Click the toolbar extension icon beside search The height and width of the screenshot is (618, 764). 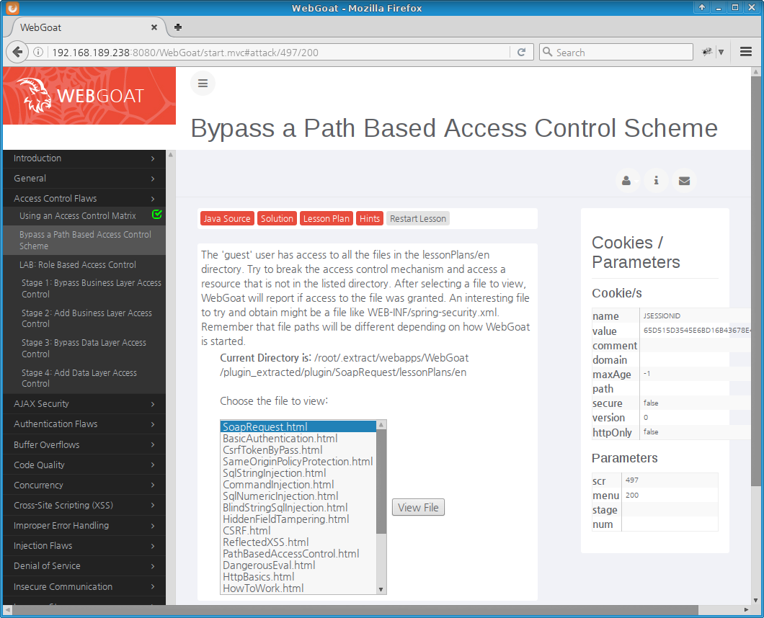click(706, 52)
